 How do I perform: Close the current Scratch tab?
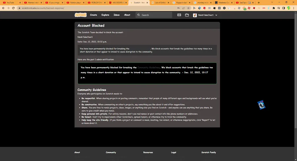click(147, 3)
